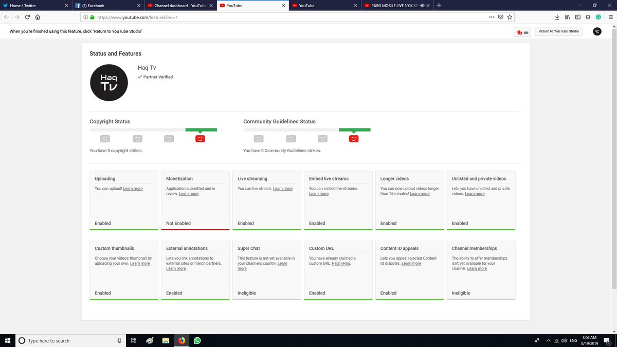Go to the Firefox home page icon
617x347 pixels.
tap(38, 17)
